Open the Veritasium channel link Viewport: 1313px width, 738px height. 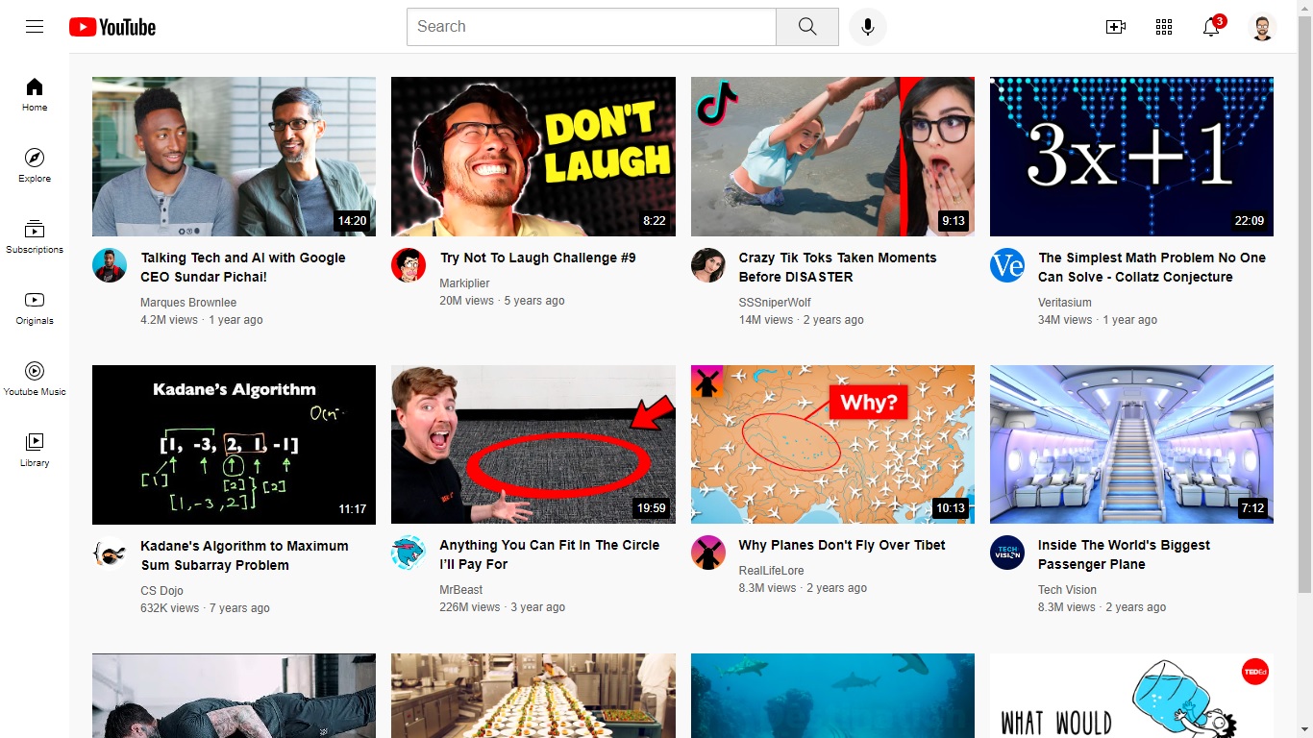[1064, 302]
